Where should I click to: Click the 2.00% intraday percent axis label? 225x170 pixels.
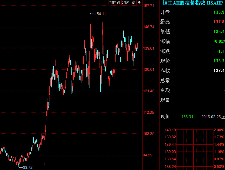pyautogui.click(x=219, y=130)
